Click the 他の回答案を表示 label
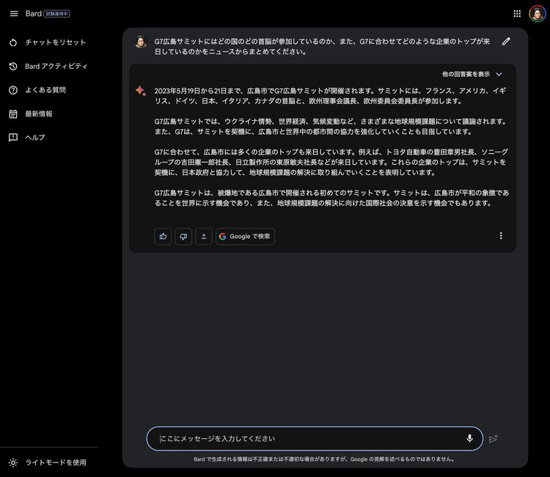The height and width of the screenshot is (477, 550). (466, 74)
